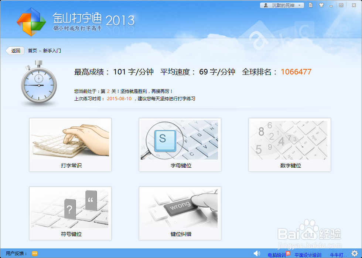Click the 平均速度 69 字/分钟 text
This screenshot has width=362, height=258.
198,72
